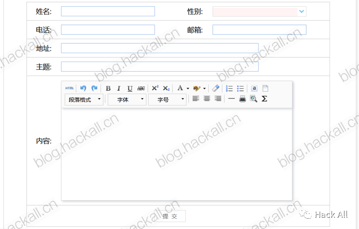Preview content with magnifier icon

254,99
